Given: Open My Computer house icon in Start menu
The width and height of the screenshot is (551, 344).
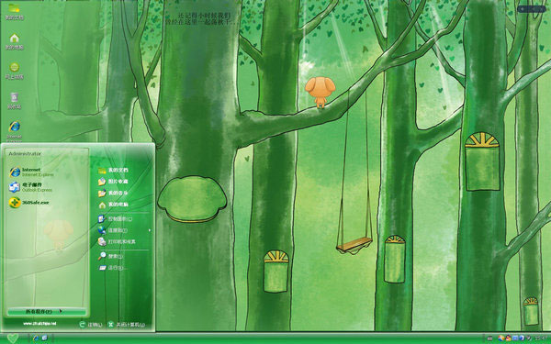Looking at the screenshot, I should (113, 205).
